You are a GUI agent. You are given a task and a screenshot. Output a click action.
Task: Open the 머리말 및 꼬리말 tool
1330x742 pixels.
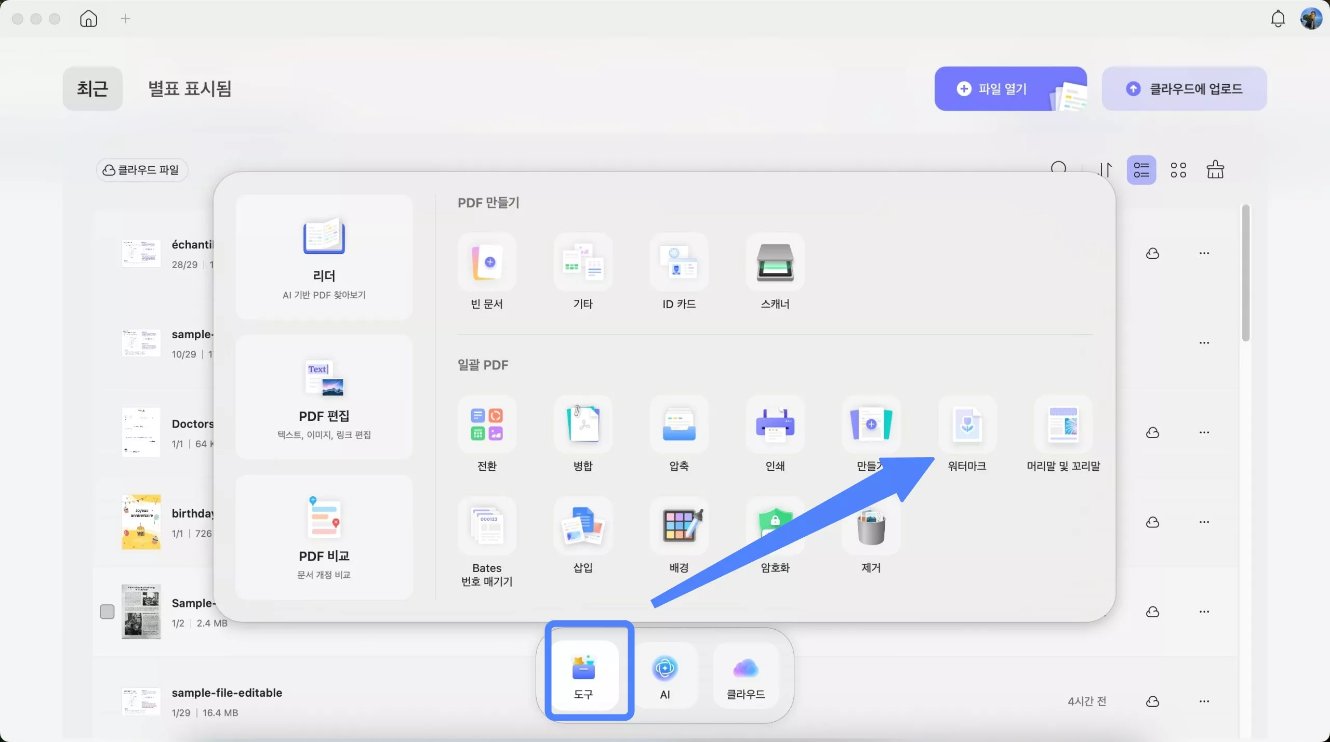click(x=1063, y=425)
